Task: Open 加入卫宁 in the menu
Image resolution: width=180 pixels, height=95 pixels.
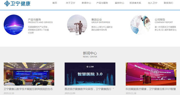Action: [x=153, y=3]
